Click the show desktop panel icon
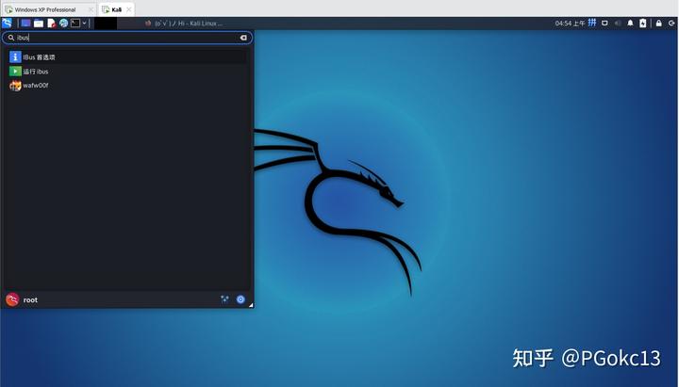 pyautogui.click(x=26, y=23)
